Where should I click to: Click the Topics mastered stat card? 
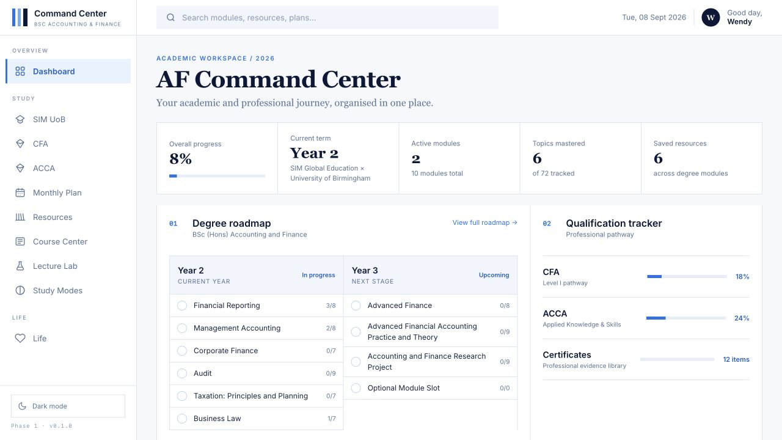(580, 158)
